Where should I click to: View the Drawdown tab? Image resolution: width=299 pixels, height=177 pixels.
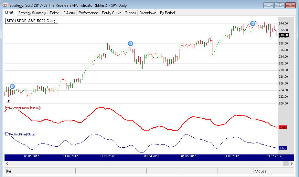click(x=148, y=13)
